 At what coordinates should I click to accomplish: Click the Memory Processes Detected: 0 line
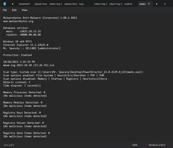24,93
